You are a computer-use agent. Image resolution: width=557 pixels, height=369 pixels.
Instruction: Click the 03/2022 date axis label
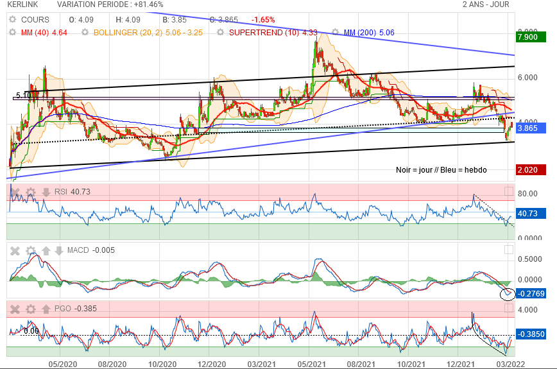510,364
